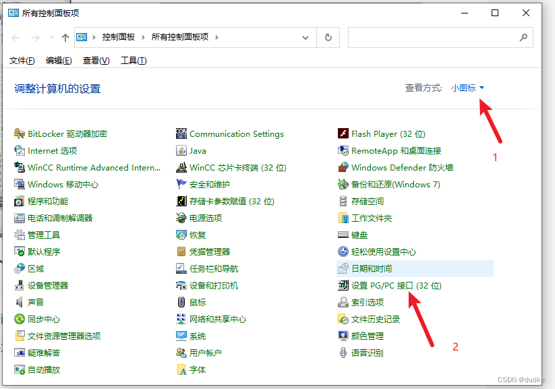Viewport: 555px width, 389px height.
Task: Click the 电源选项 icon
Action: tap(181, 218)
